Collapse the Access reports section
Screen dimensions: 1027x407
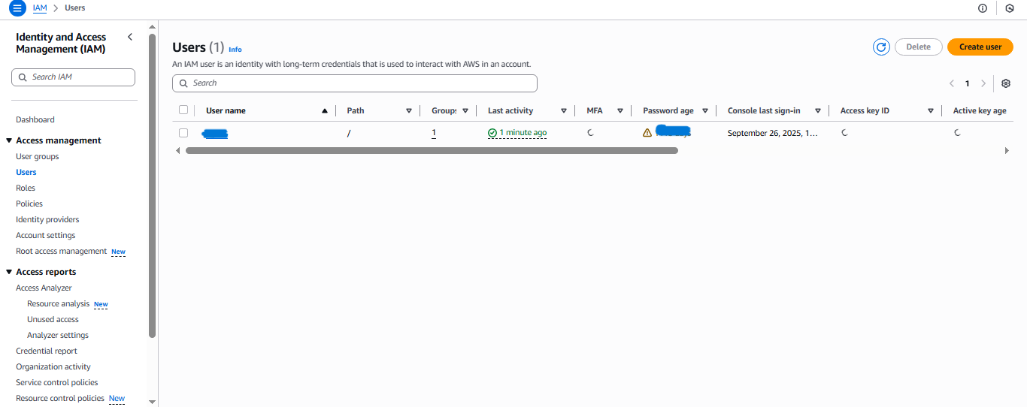click(x=9, y=272)
